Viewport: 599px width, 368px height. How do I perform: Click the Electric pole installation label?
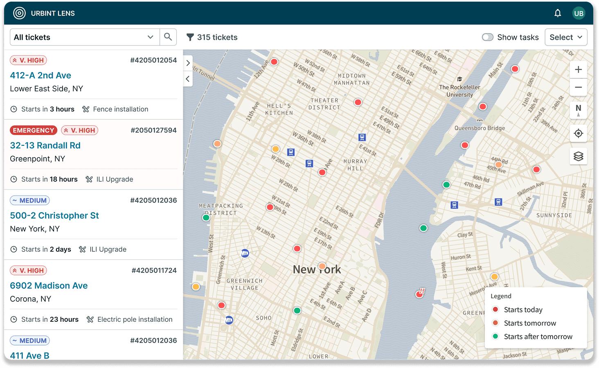coord(135,319)
